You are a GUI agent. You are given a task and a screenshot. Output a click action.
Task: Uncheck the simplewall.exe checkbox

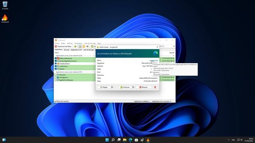[56, 64]
